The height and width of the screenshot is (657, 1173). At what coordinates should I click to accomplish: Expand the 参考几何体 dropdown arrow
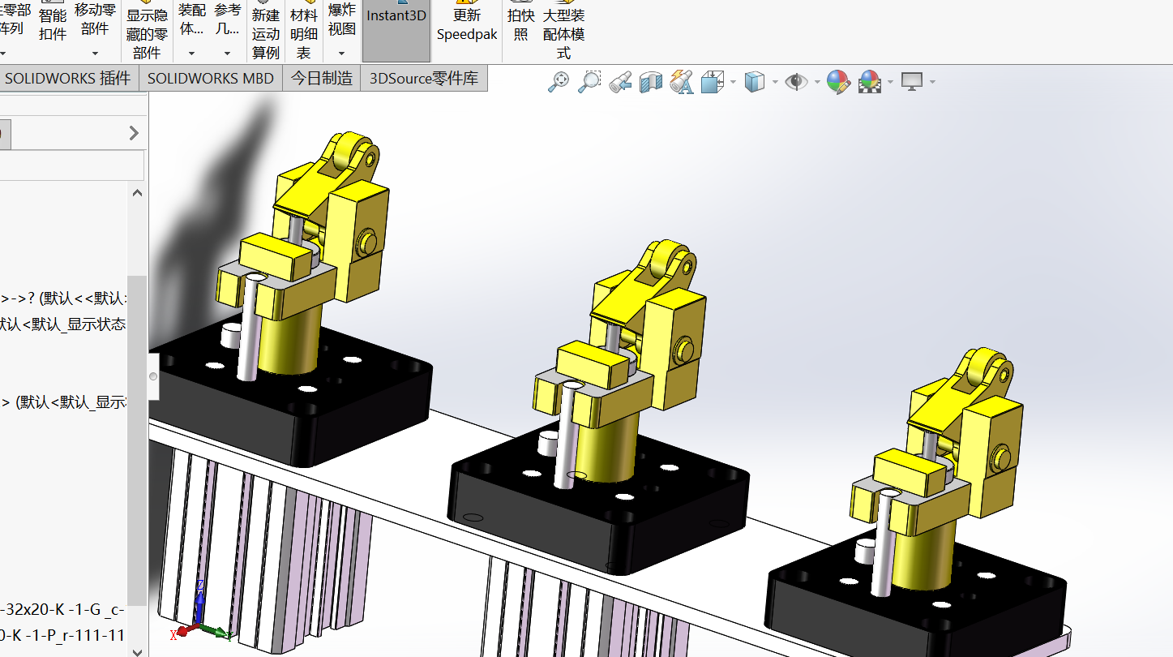228,54
